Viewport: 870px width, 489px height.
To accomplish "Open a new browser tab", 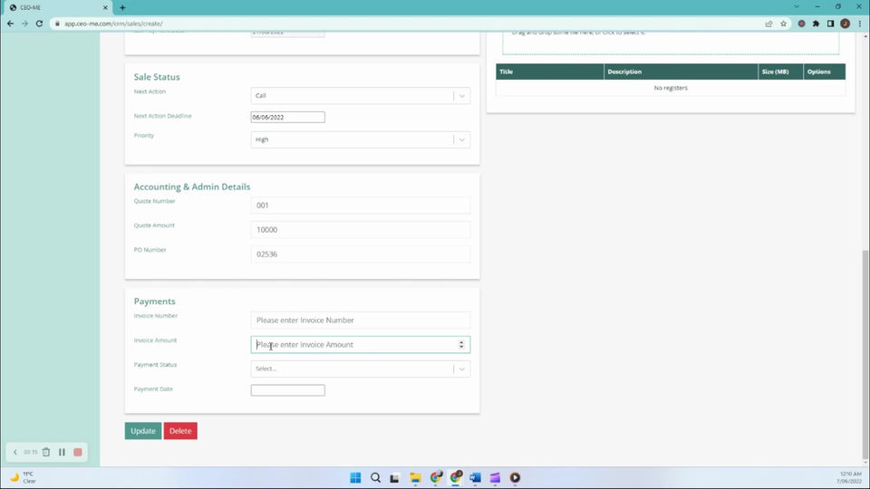I will 122,8.
